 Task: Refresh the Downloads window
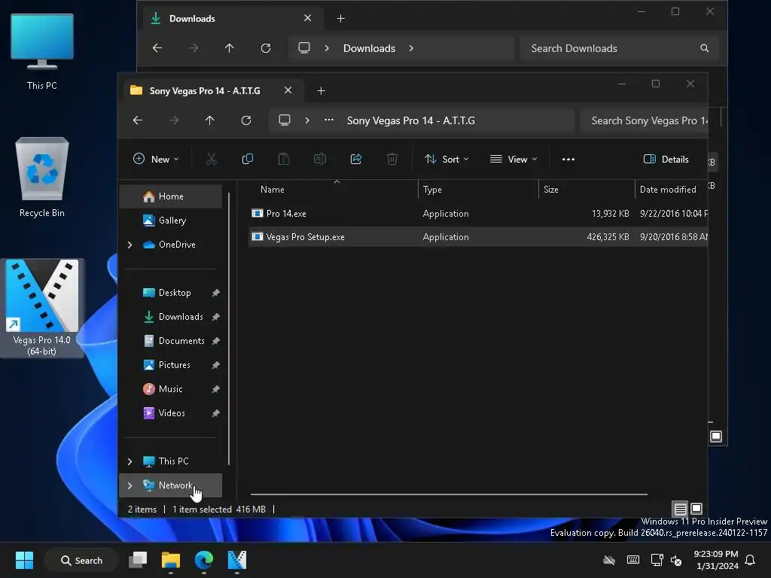pos(266,48)
